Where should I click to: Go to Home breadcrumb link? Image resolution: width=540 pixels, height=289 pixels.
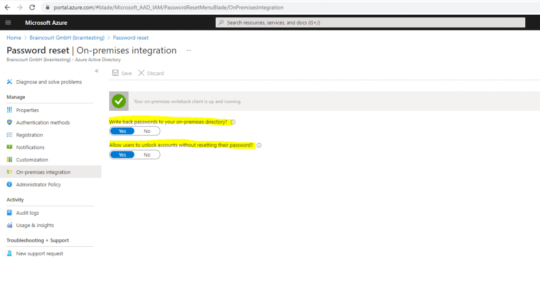click(14, 37)
